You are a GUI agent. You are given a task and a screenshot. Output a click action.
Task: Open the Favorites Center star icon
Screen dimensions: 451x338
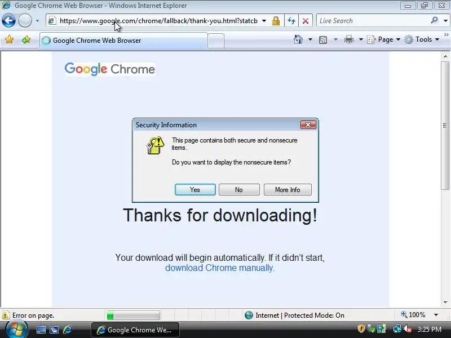pyautogui.click(x=10, y=39)
